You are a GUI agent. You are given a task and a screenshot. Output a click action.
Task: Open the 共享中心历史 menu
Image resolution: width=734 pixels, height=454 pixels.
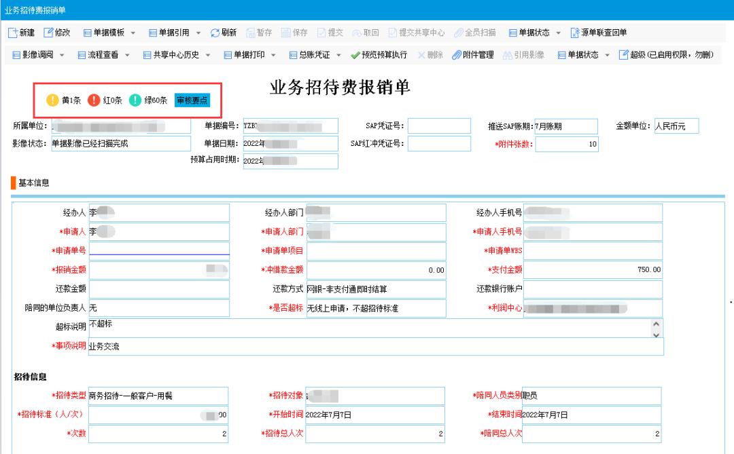(209, 55)
